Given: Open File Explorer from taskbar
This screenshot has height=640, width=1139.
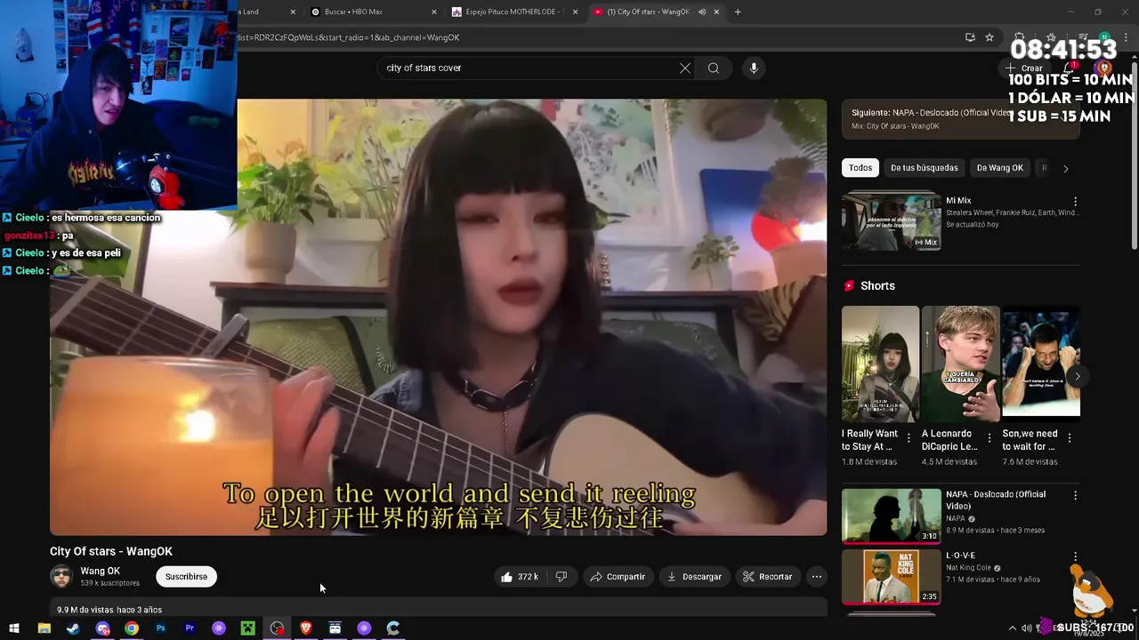Looking at the screenshot, I should pyautogui.click(x=44, y=628).
